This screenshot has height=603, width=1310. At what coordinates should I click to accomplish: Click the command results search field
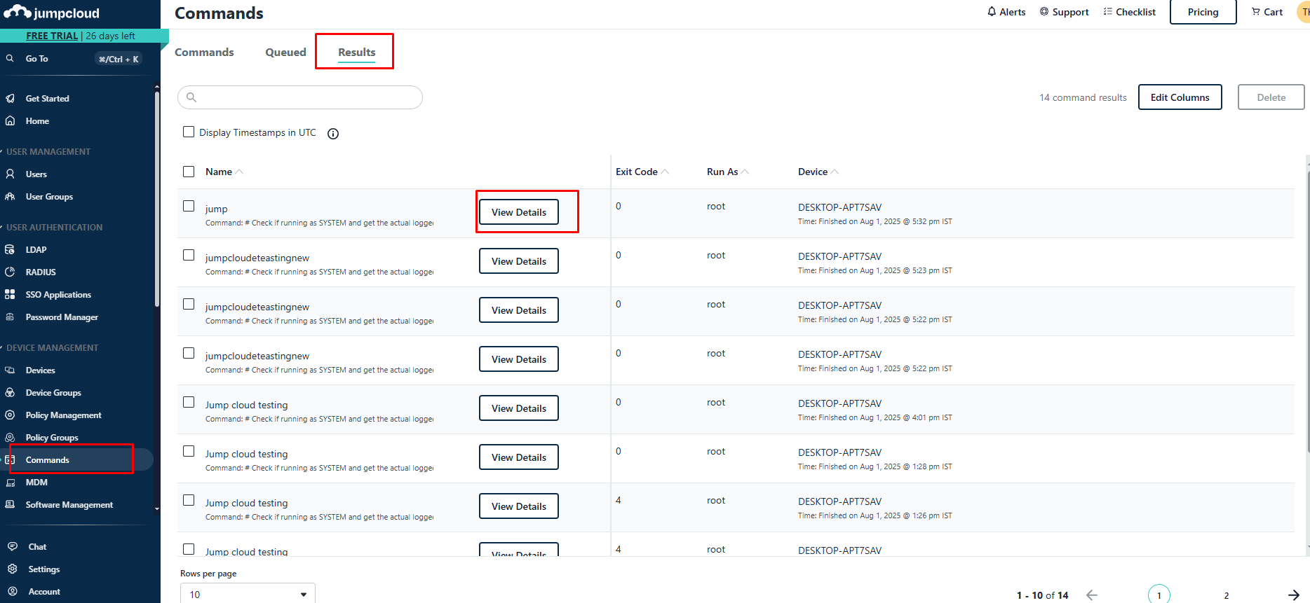pos(300,97)
